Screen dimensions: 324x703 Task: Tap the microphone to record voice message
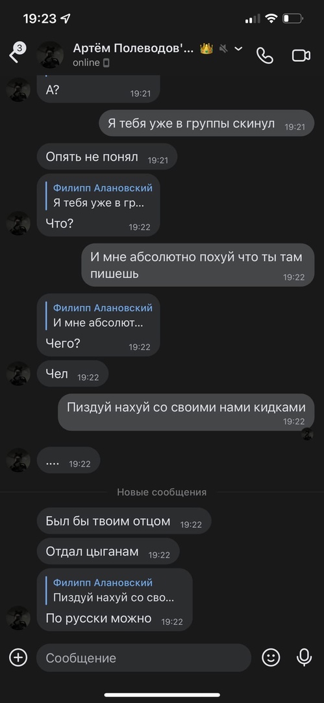305,657
